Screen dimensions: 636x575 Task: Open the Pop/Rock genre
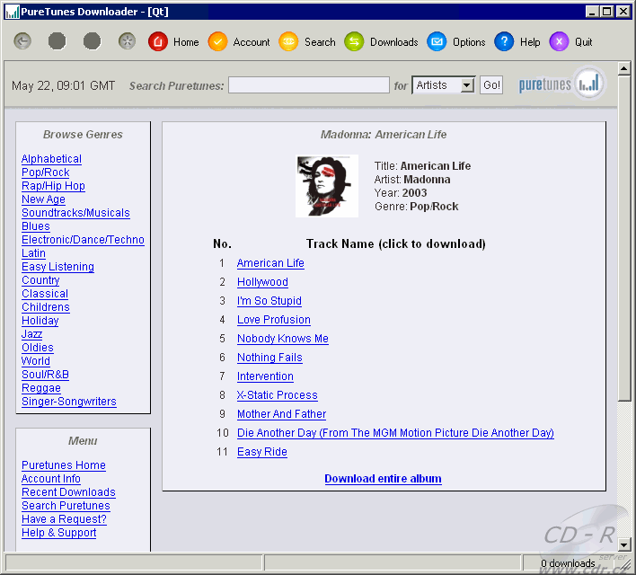tap(46, 172)
